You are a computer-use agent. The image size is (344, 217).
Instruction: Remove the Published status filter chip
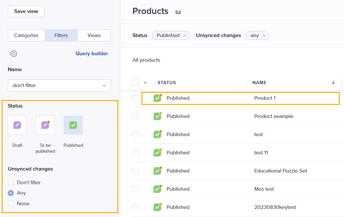click(185, 35)
